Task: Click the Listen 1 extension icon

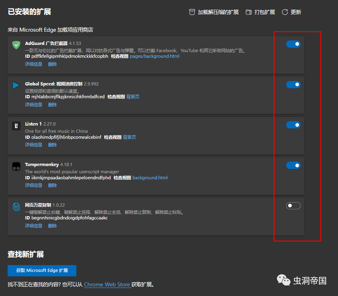Action: point(16,126)
